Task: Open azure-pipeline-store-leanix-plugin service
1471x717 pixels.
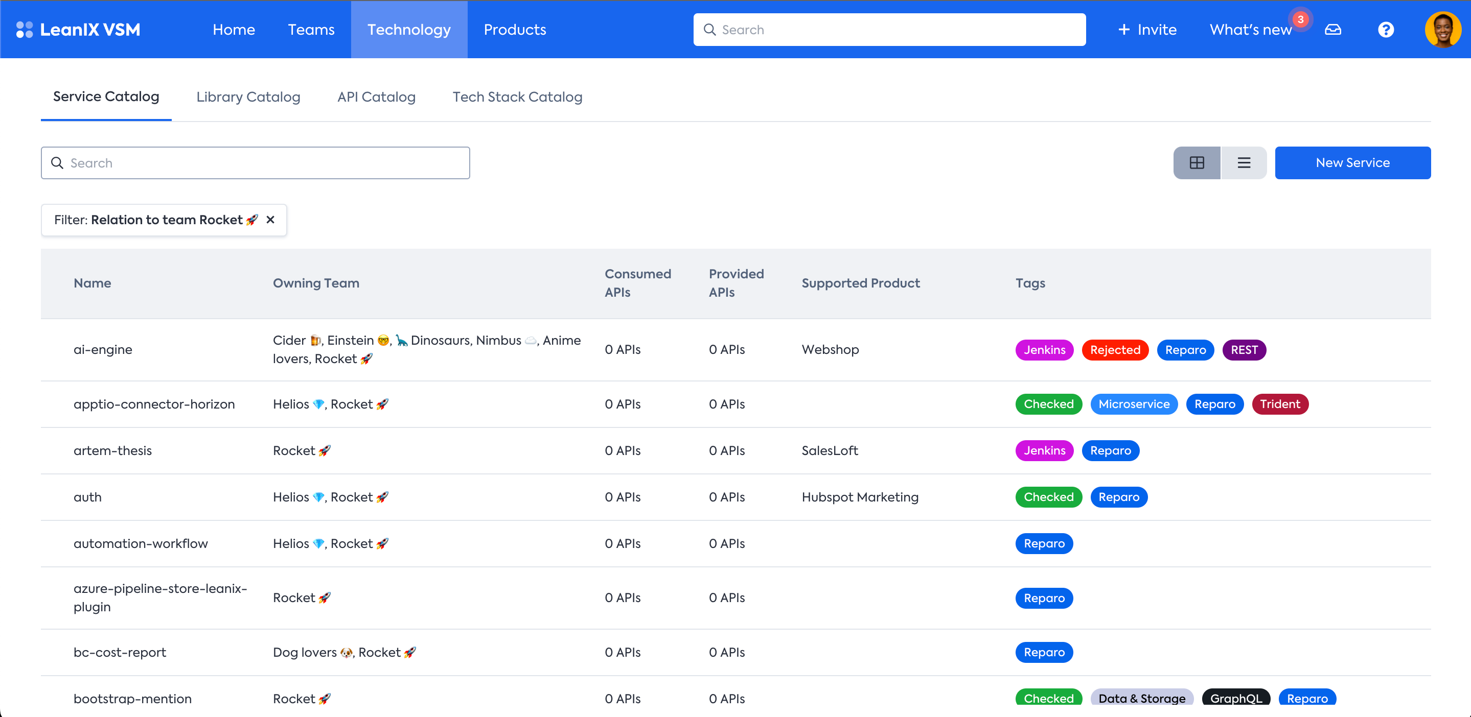Action: (x=160, y=598)
